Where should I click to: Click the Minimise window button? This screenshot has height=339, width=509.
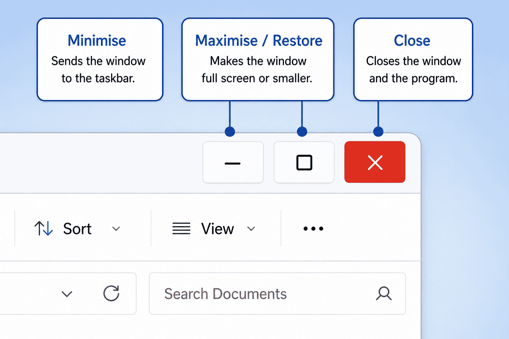[x=233, y=162]
